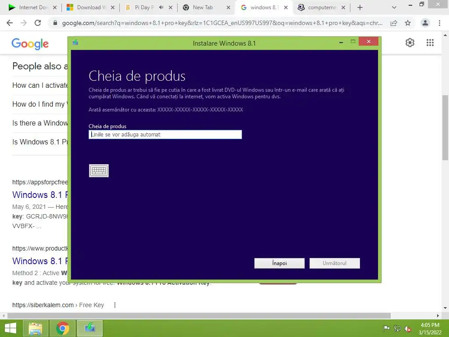449x337 pixels.
Task: Open Chrome from the taskbar
Action: pos(62,328)
